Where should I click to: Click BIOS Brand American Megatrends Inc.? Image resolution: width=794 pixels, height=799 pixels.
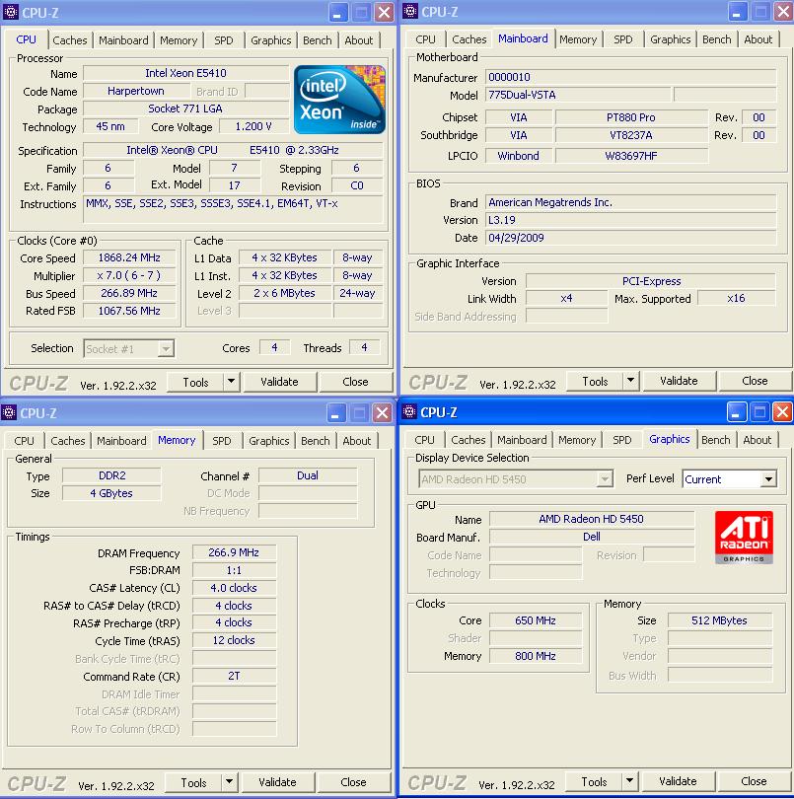pyautogui.click(x=631, y=202)
